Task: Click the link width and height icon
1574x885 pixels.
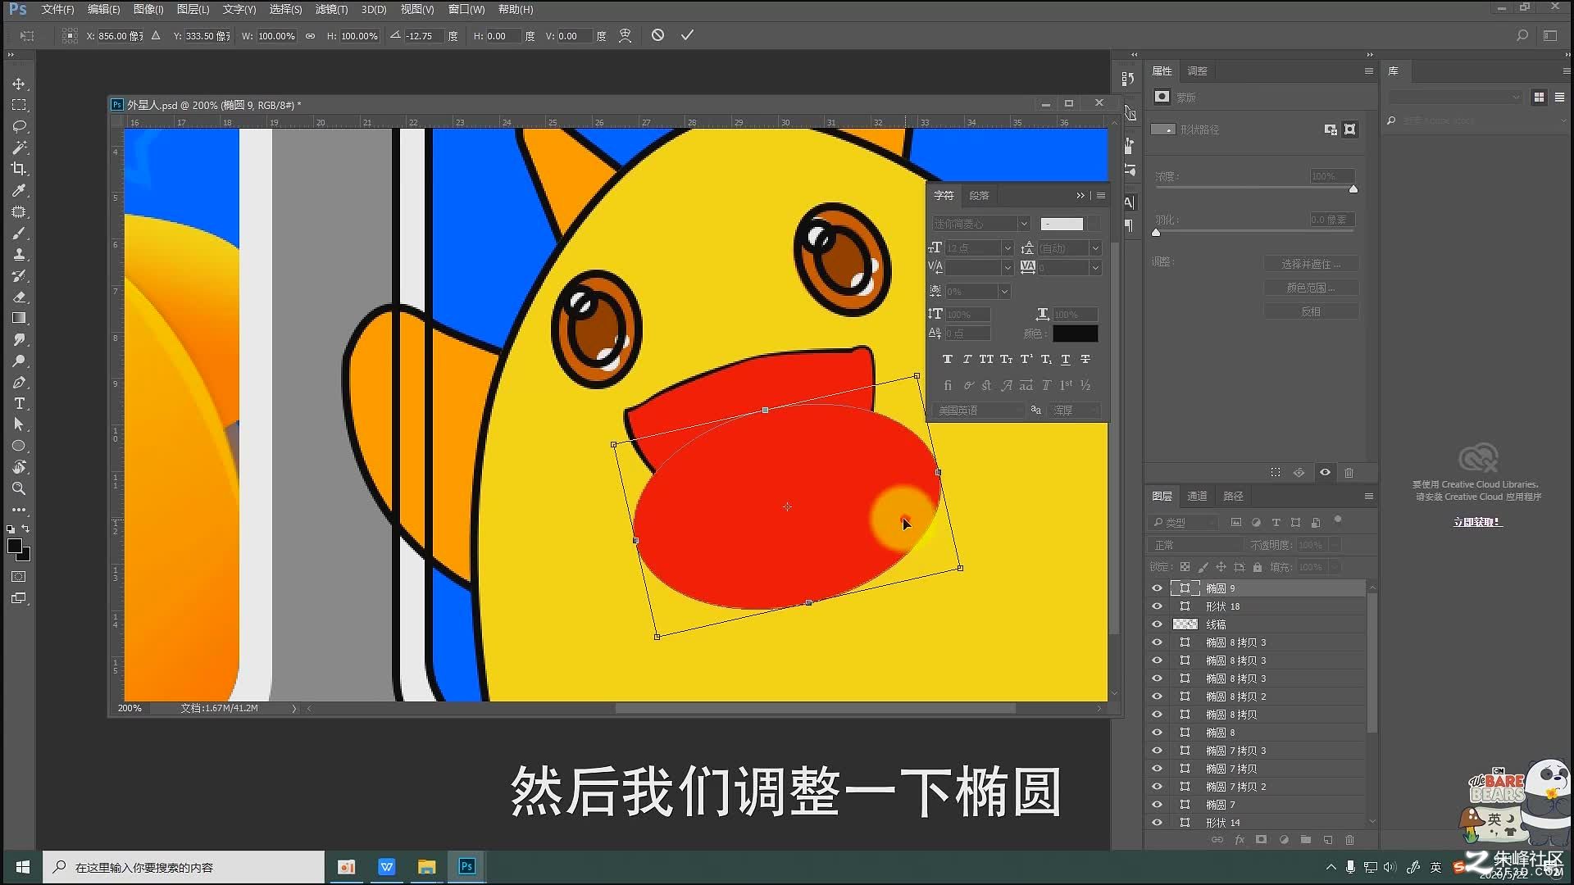Action: [310, 36]
